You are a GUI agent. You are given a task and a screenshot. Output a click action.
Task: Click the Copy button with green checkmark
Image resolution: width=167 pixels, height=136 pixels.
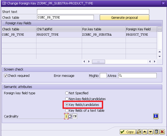point(128,132)
